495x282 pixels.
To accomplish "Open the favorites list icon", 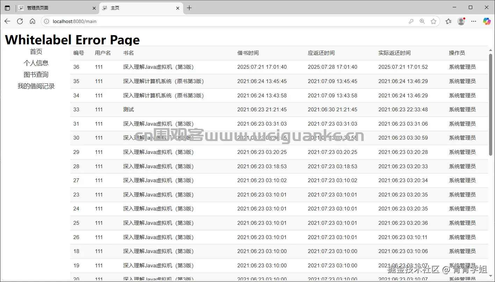I will tap(449, 21).
